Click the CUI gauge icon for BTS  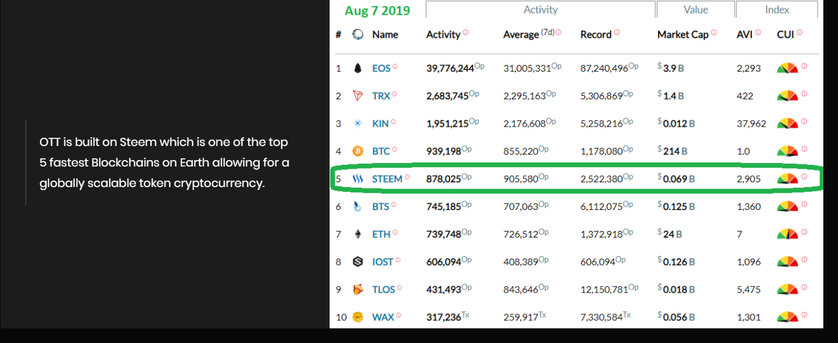[788, 206]
